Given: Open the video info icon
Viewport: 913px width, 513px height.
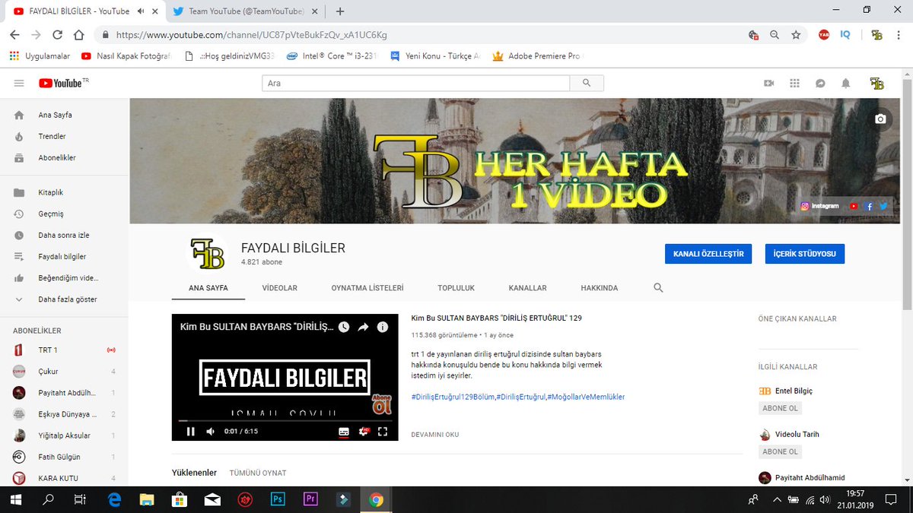Looking at the screenshot, I should tap(383, 327).
